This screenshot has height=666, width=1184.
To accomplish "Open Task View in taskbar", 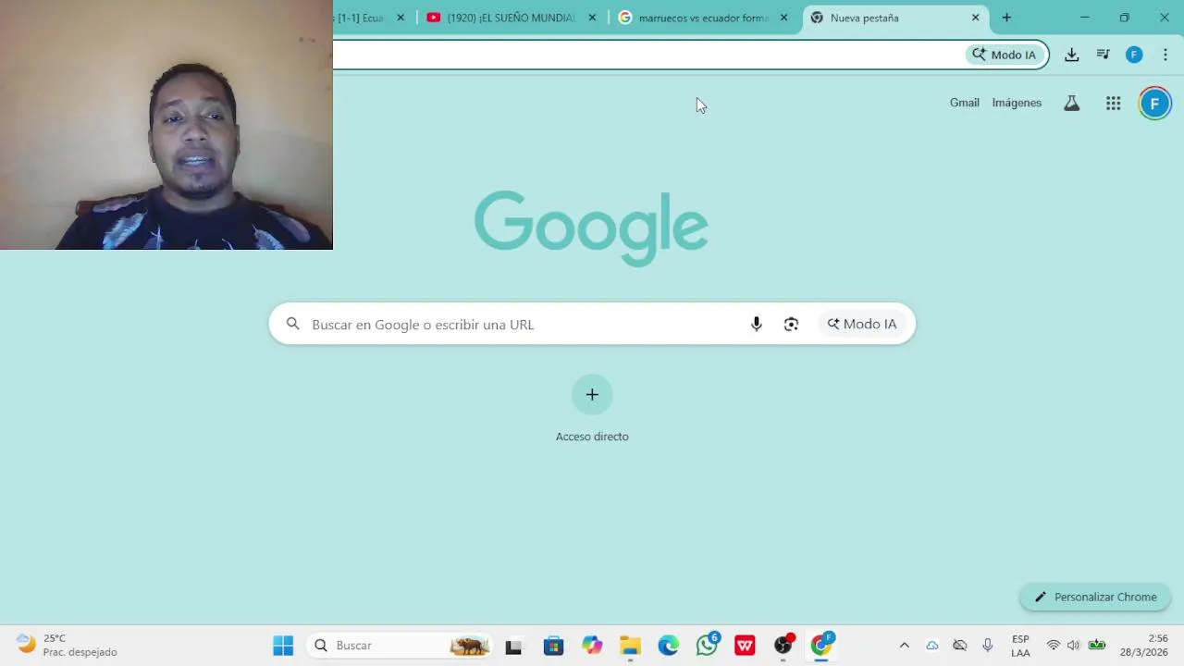I will [513, 646].
